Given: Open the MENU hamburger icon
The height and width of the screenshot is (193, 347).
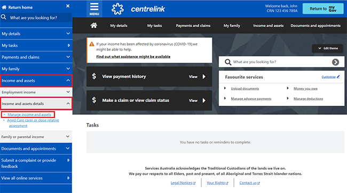Looking at the screenshot, I should click(94, 9).
